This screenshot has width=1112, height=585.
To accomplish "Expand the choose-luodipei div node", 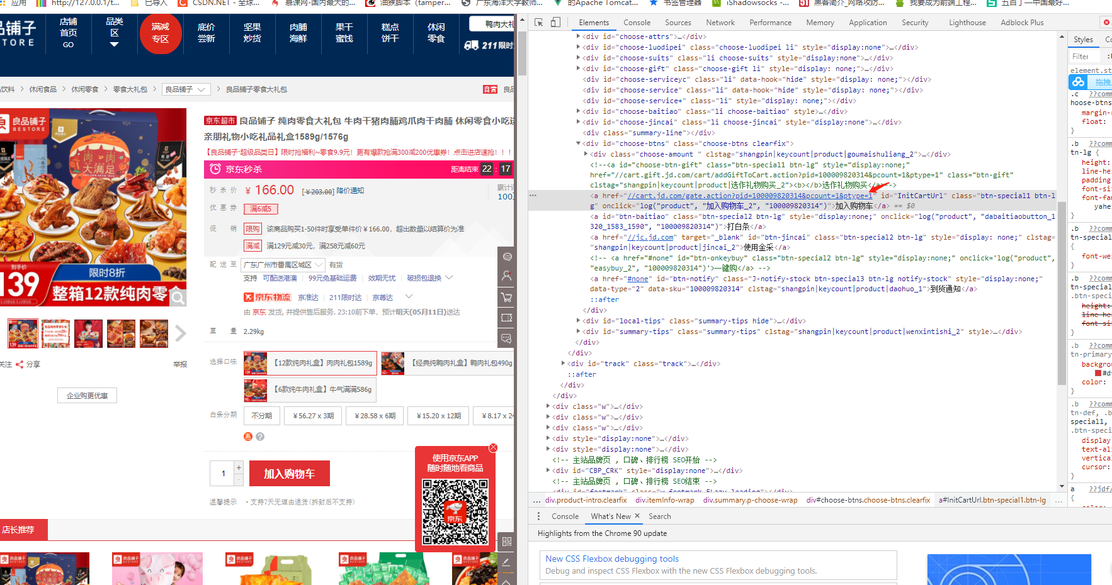I will (x=578, y=47).
